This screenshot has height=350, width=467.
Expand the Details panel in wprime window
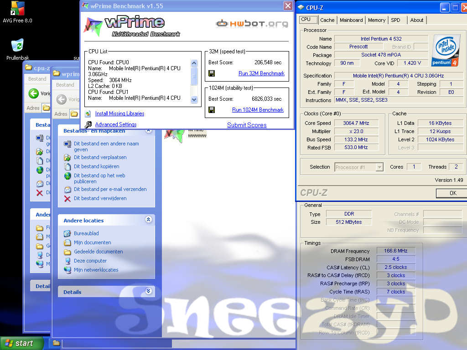(x=148, y=291)
